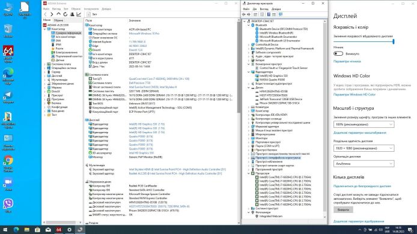
Task: Select NVIDIA Quadro P3000 device
Action: [272, 80]
